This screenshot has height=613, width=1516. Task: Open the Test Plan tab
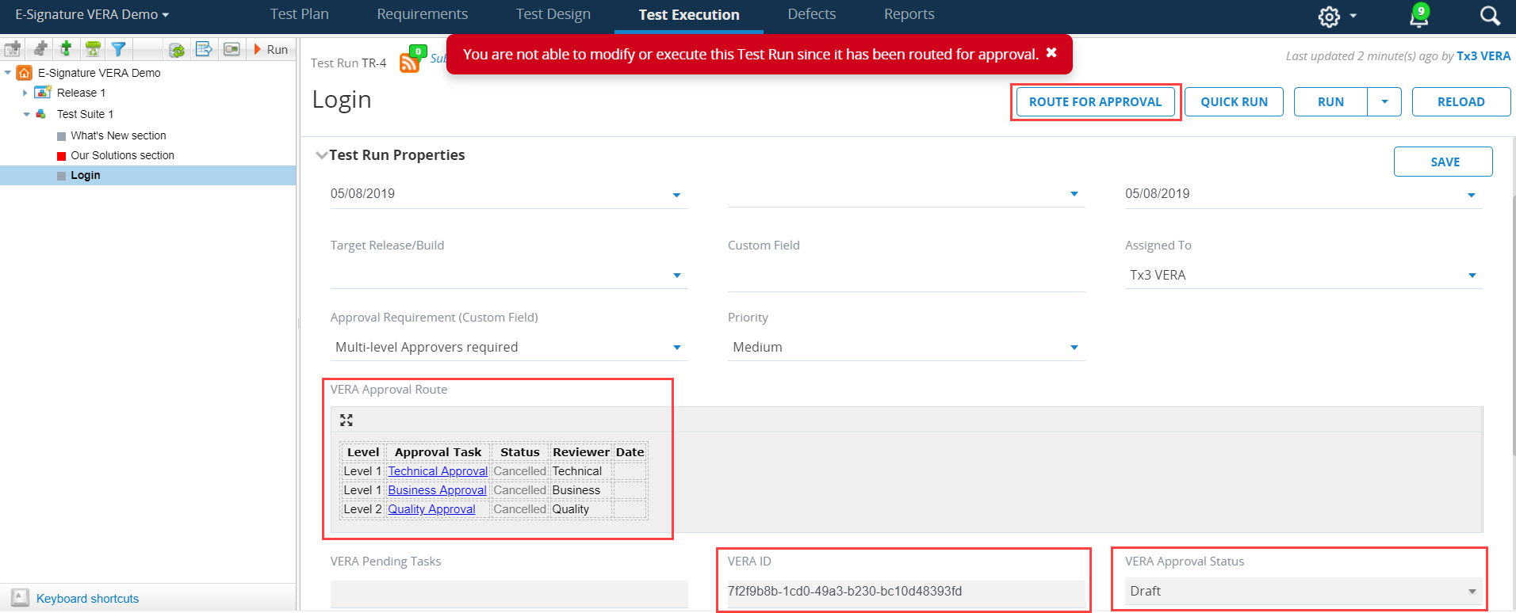(x=299, y=14)
